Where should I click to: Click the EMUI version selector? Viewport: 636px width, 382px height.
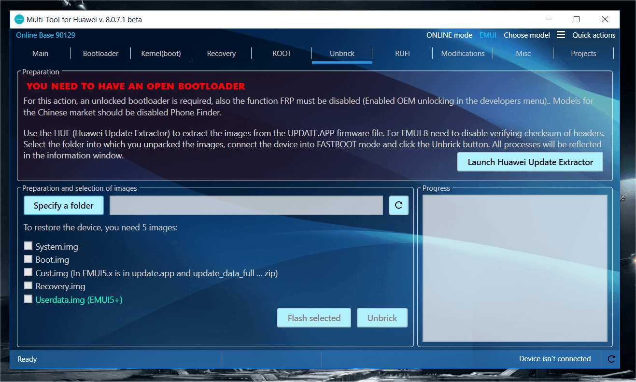coord(488,35)
